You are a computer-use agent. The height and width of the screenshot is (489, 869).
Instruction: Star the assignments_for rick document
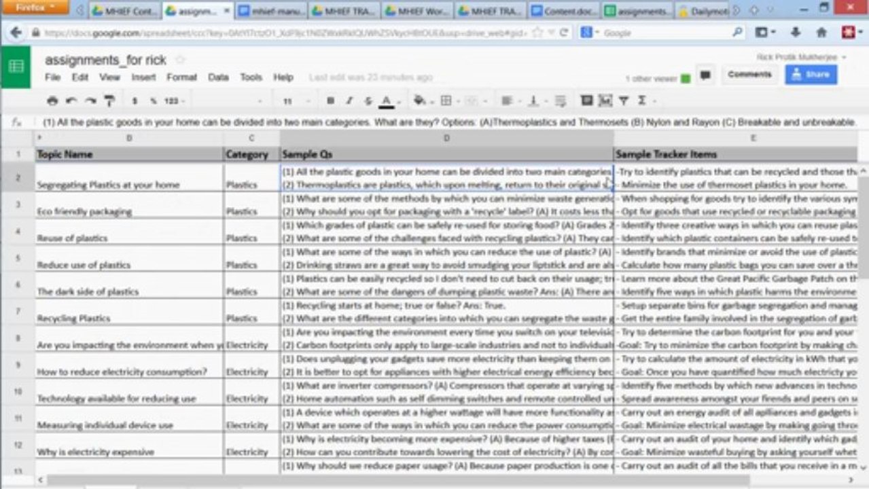tap(180, 60)
